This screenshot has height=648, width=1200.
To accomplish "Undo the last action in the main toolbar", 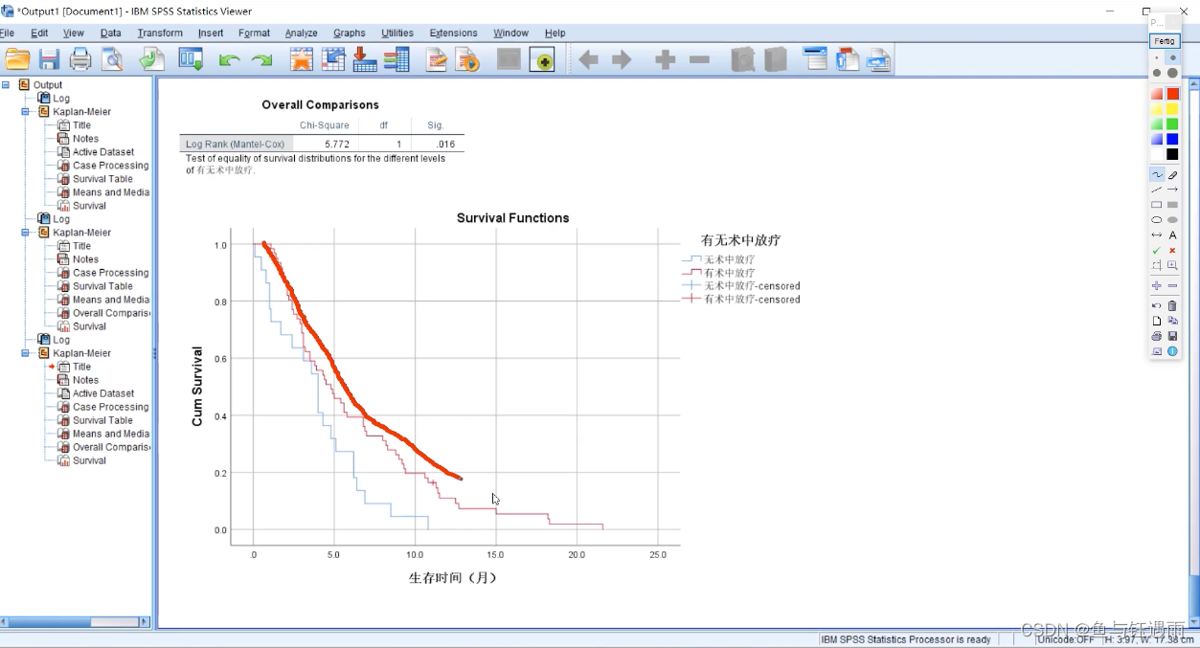I will (229, 60).
